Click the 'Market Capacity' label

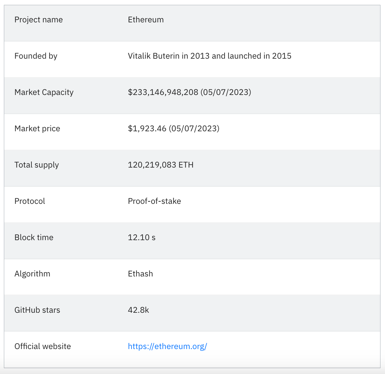pyautogui.click(x=44, y=92)
